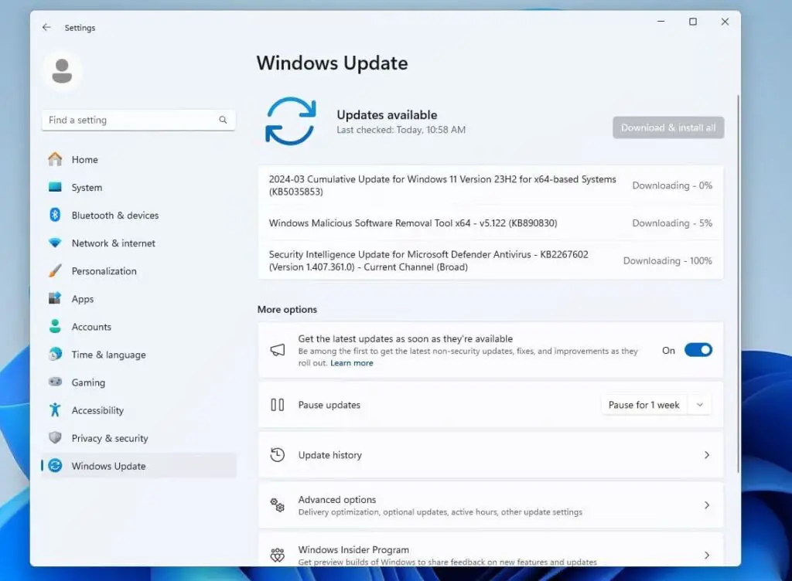Click the user profile avatar icon

(x=61, y=72)
